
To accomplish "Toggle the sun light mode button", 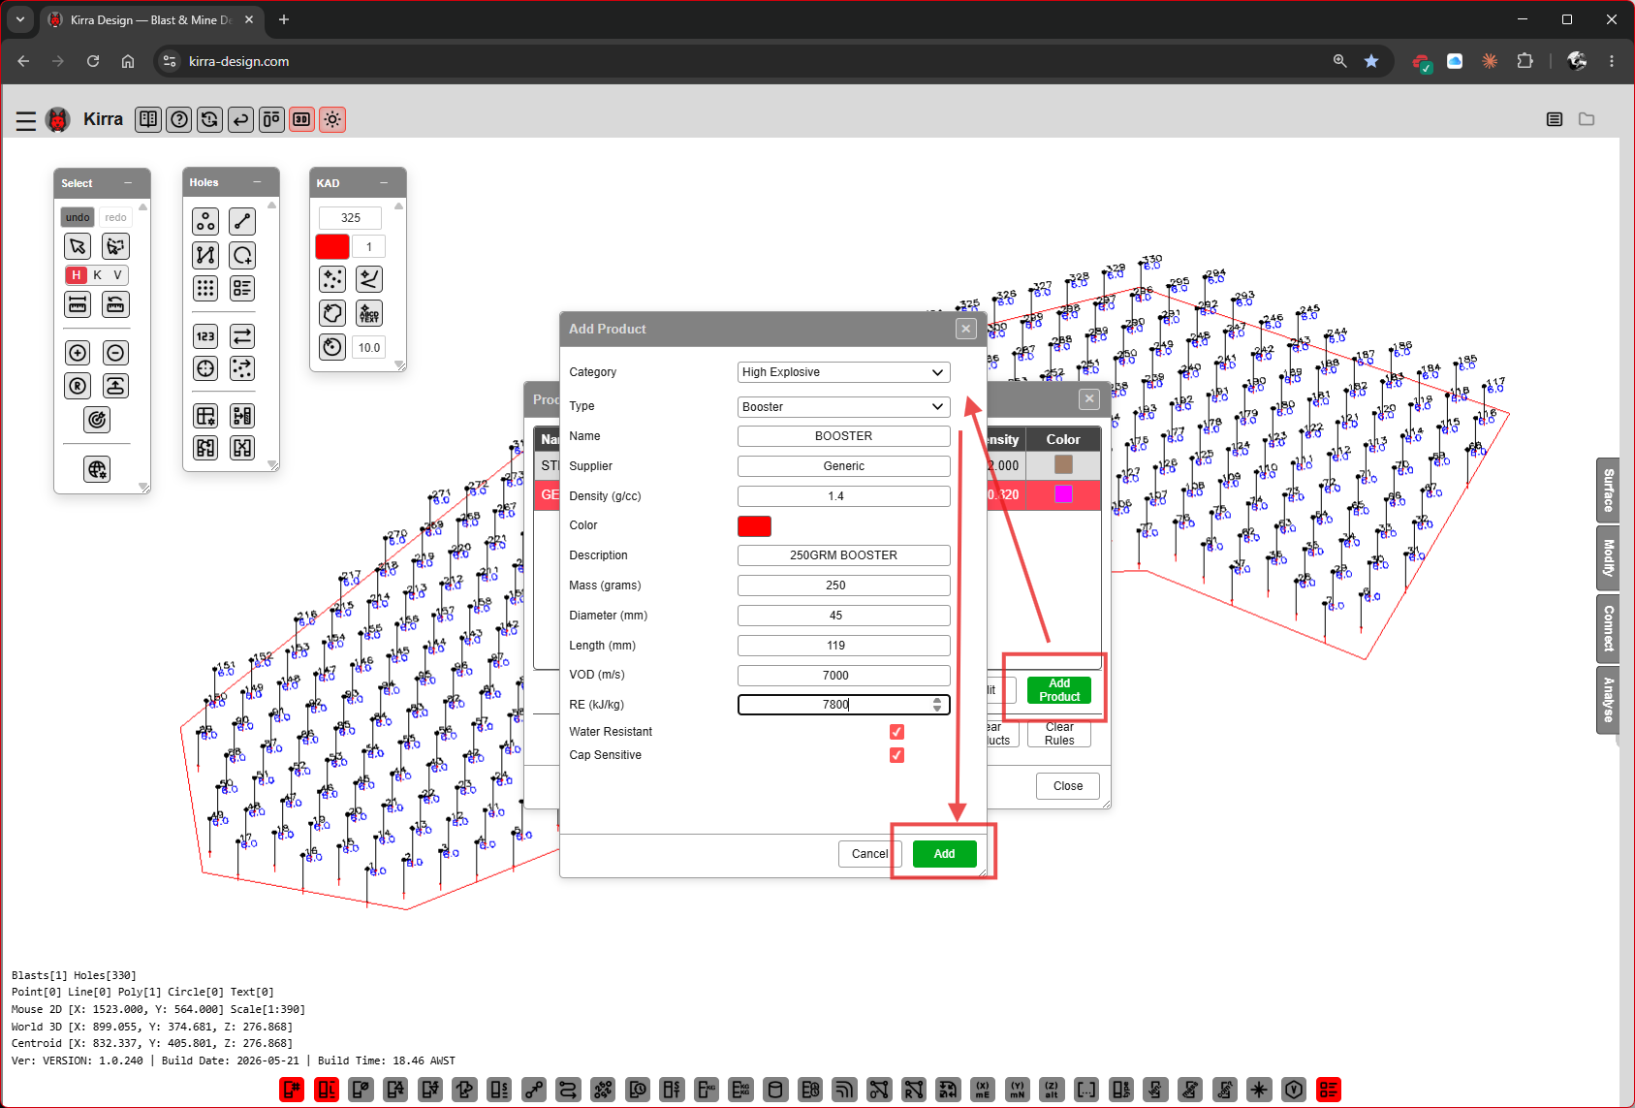I will coord(332,119).
